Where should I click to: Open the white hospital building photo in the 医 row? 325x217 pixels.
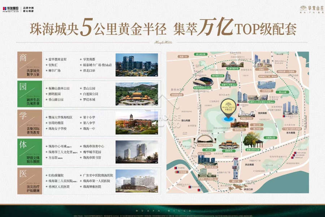coord(137,181)
